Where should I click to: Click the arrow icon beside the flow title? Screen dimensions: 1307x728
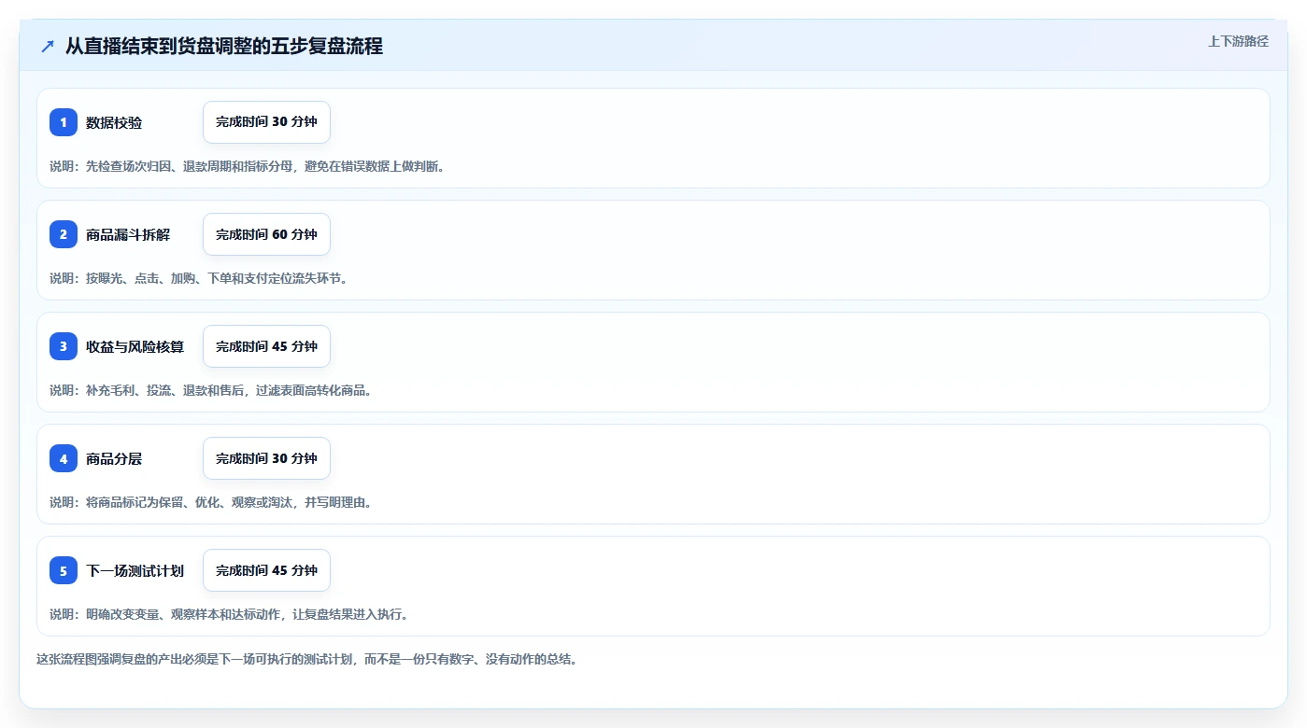pos(48,46)
